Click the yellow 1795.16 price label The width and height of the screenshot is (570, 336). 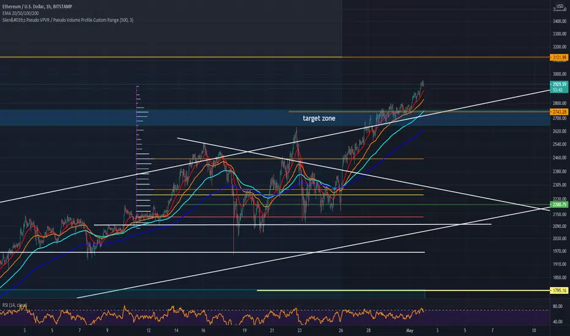click(559, 291)
